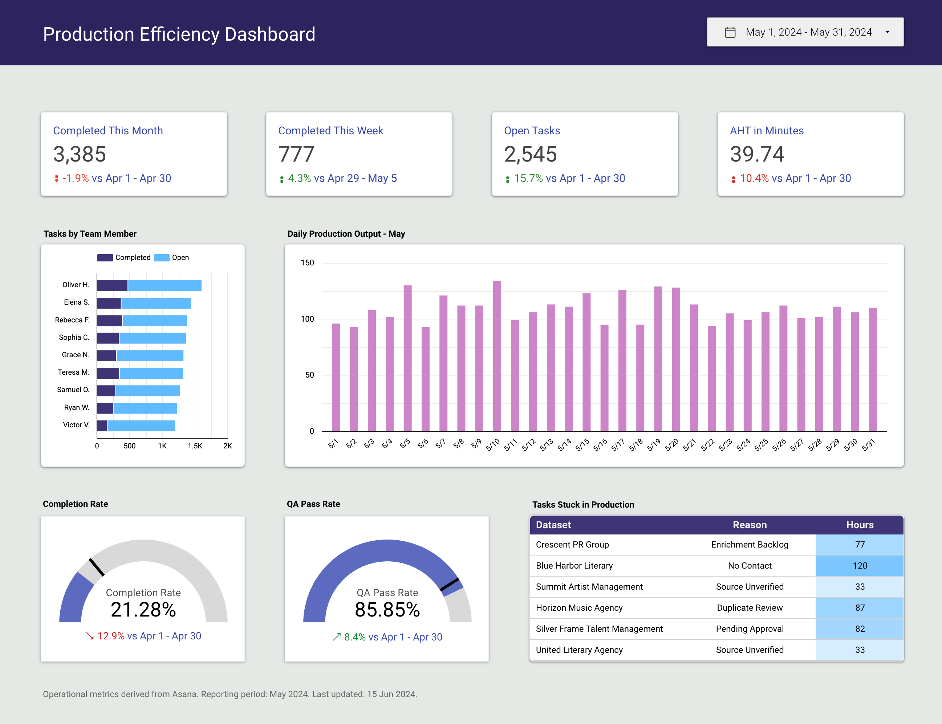Click the 5/22 bar in daily output chart

point(712,378)
